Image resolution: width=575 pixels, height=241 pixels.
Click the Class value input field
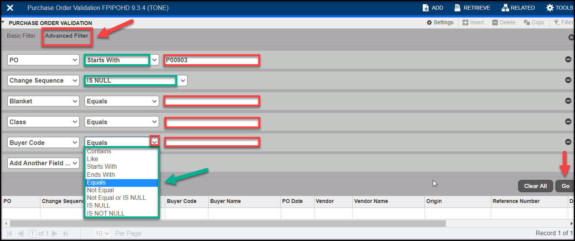click(x=212, y=122)
